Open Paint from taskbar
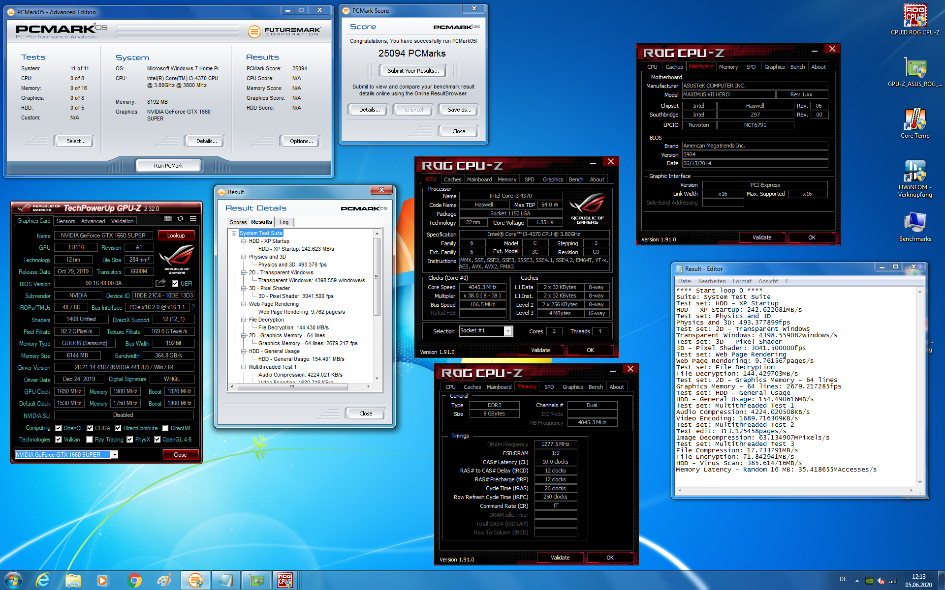The width and height of the screenshot is (945, 590). pyautogui.click(x=164, y=580)
